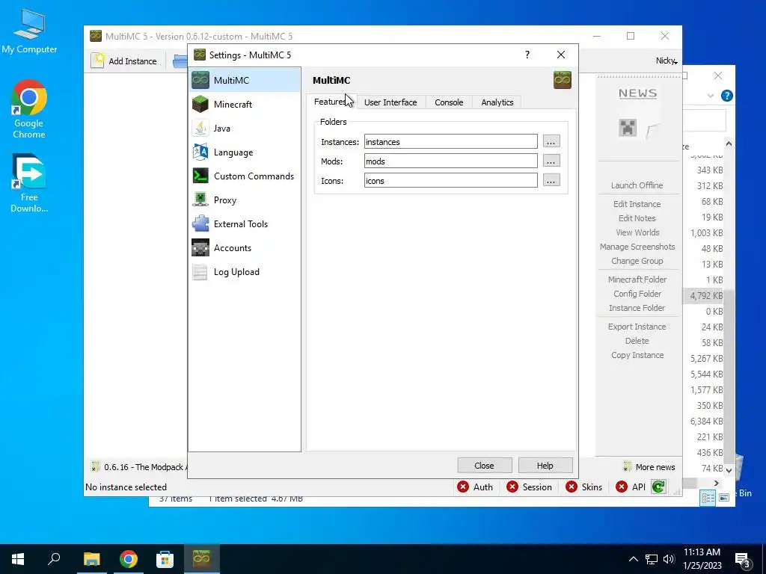Switch to User Interface tab
Image resolution: width=766 pixels, height=574 pixels.
(390, 102)
